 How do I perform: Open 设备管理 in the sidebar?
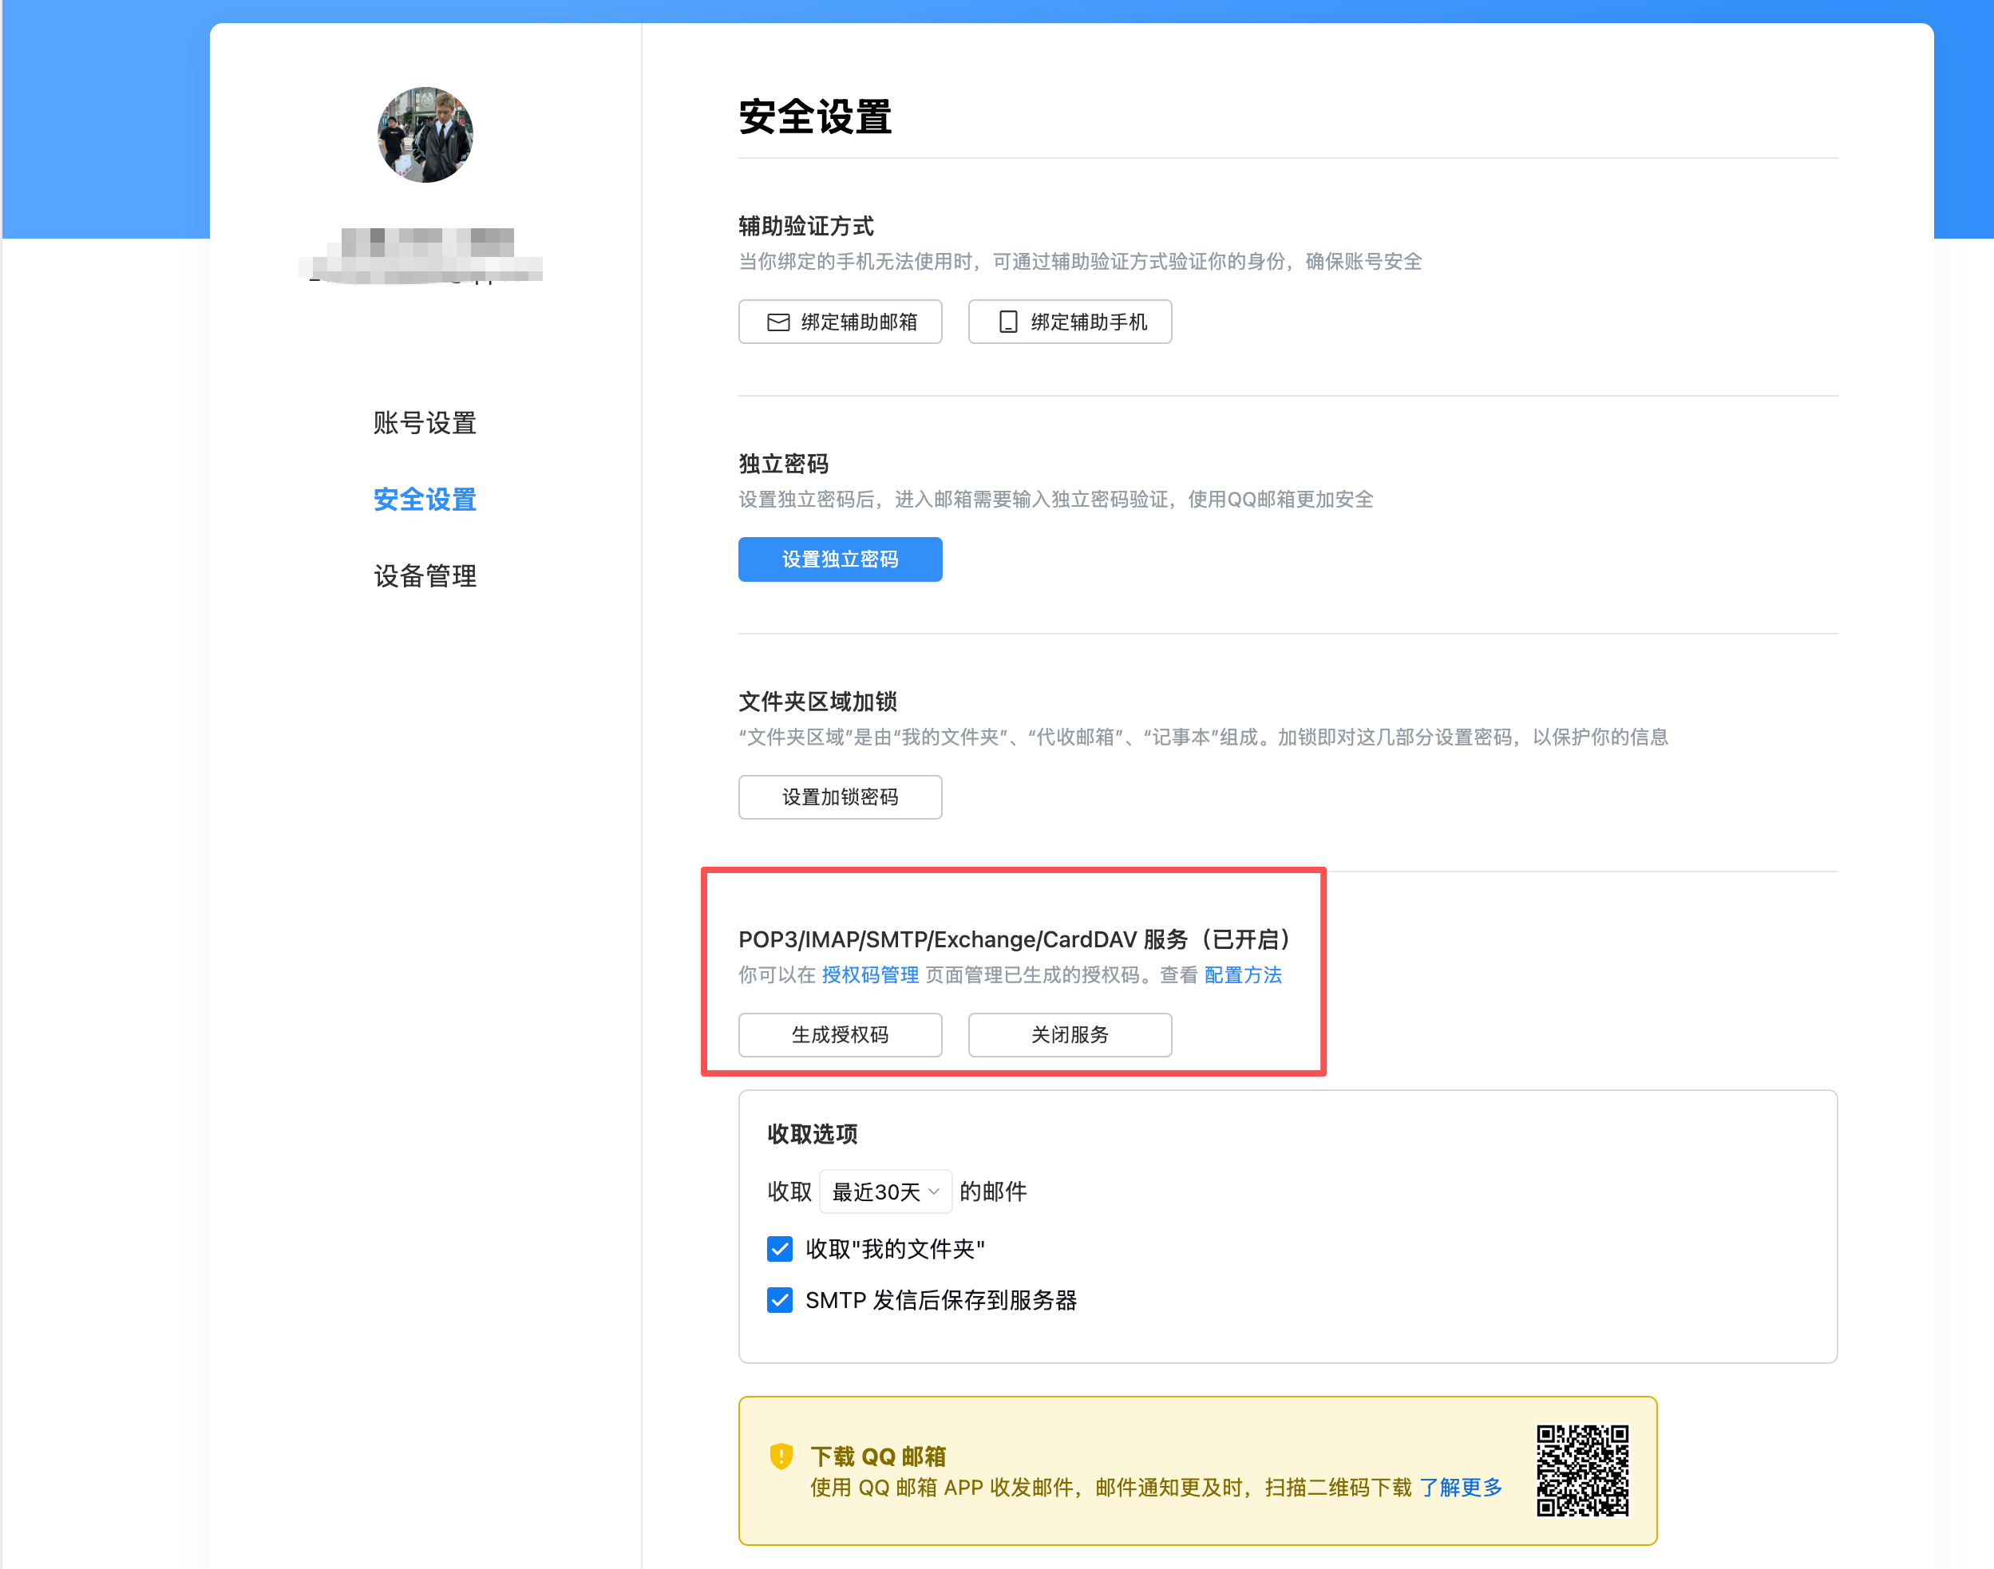click(425, 577)
